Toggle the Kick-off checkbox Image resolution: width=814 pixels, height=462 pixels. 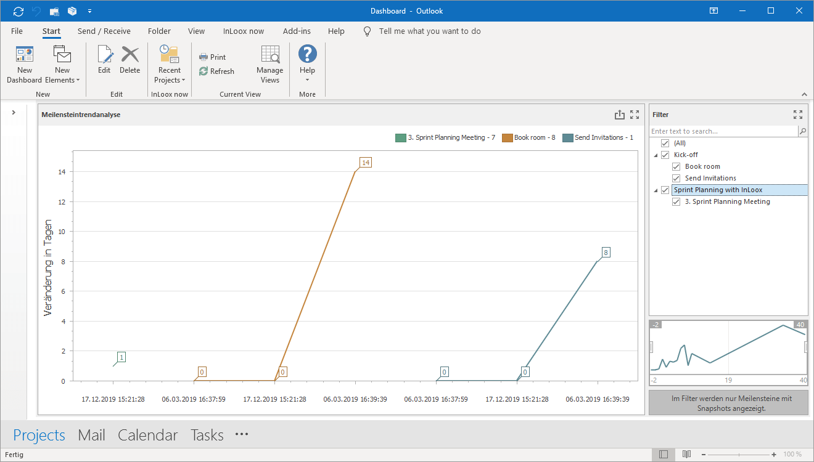point(665,155)
